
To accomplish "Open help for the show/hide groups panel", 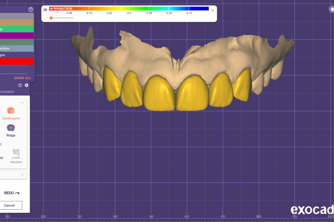I will [31, 10].
